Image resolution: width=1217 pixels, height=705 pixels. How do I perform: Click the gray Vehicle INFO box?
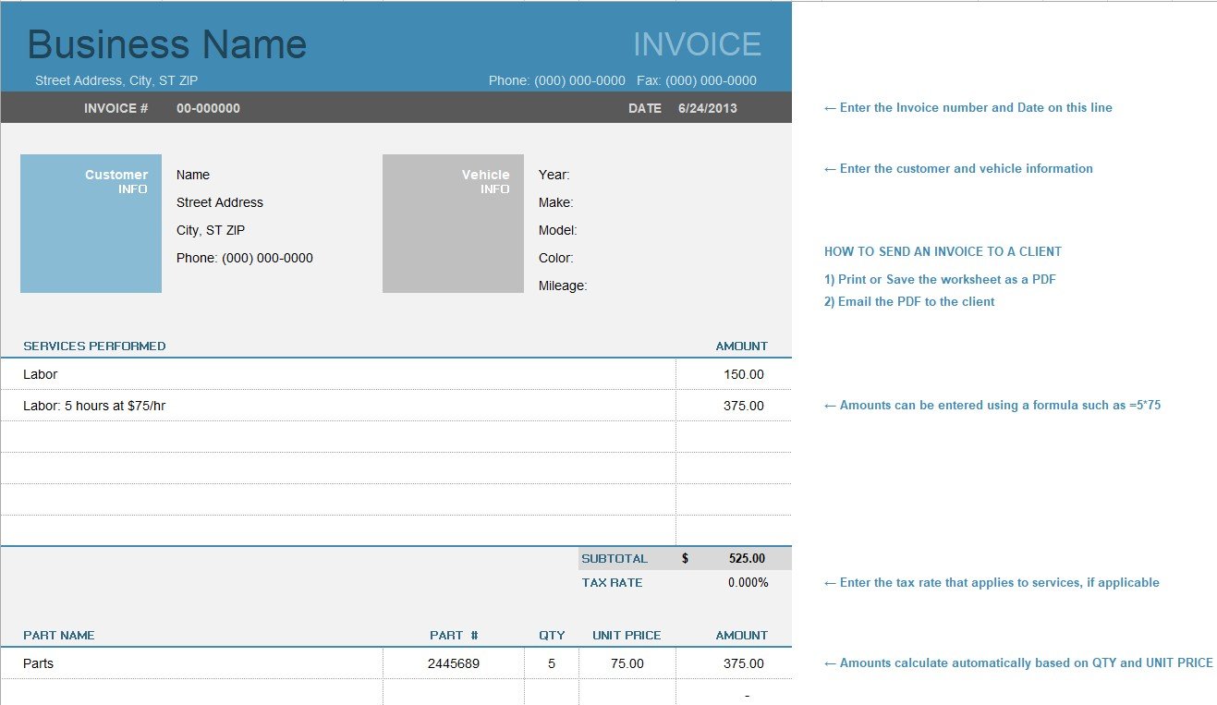click(453, 224)
